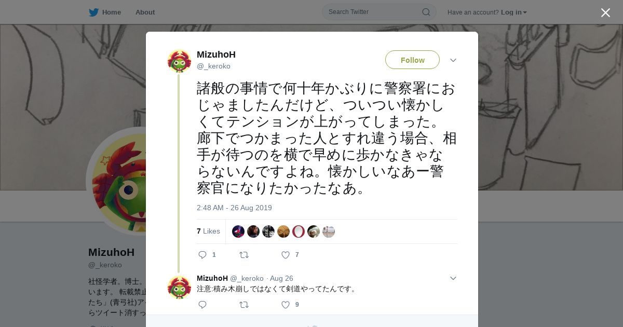The width and height of the screenshot is (623, 327).
Task: Open MizuhoH avatar on main tweet
Action: [179, 61]
